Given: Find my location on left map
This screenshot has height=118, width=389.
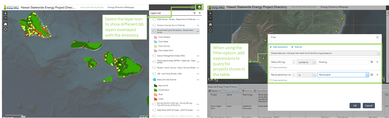Looking at the screenshot, I should click(5, 29).
